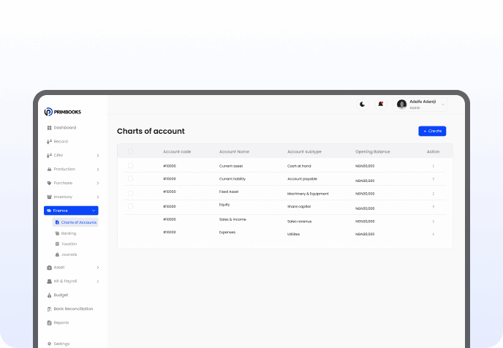Toggle dark mode with the moon icon

click(x=363, y=105)
